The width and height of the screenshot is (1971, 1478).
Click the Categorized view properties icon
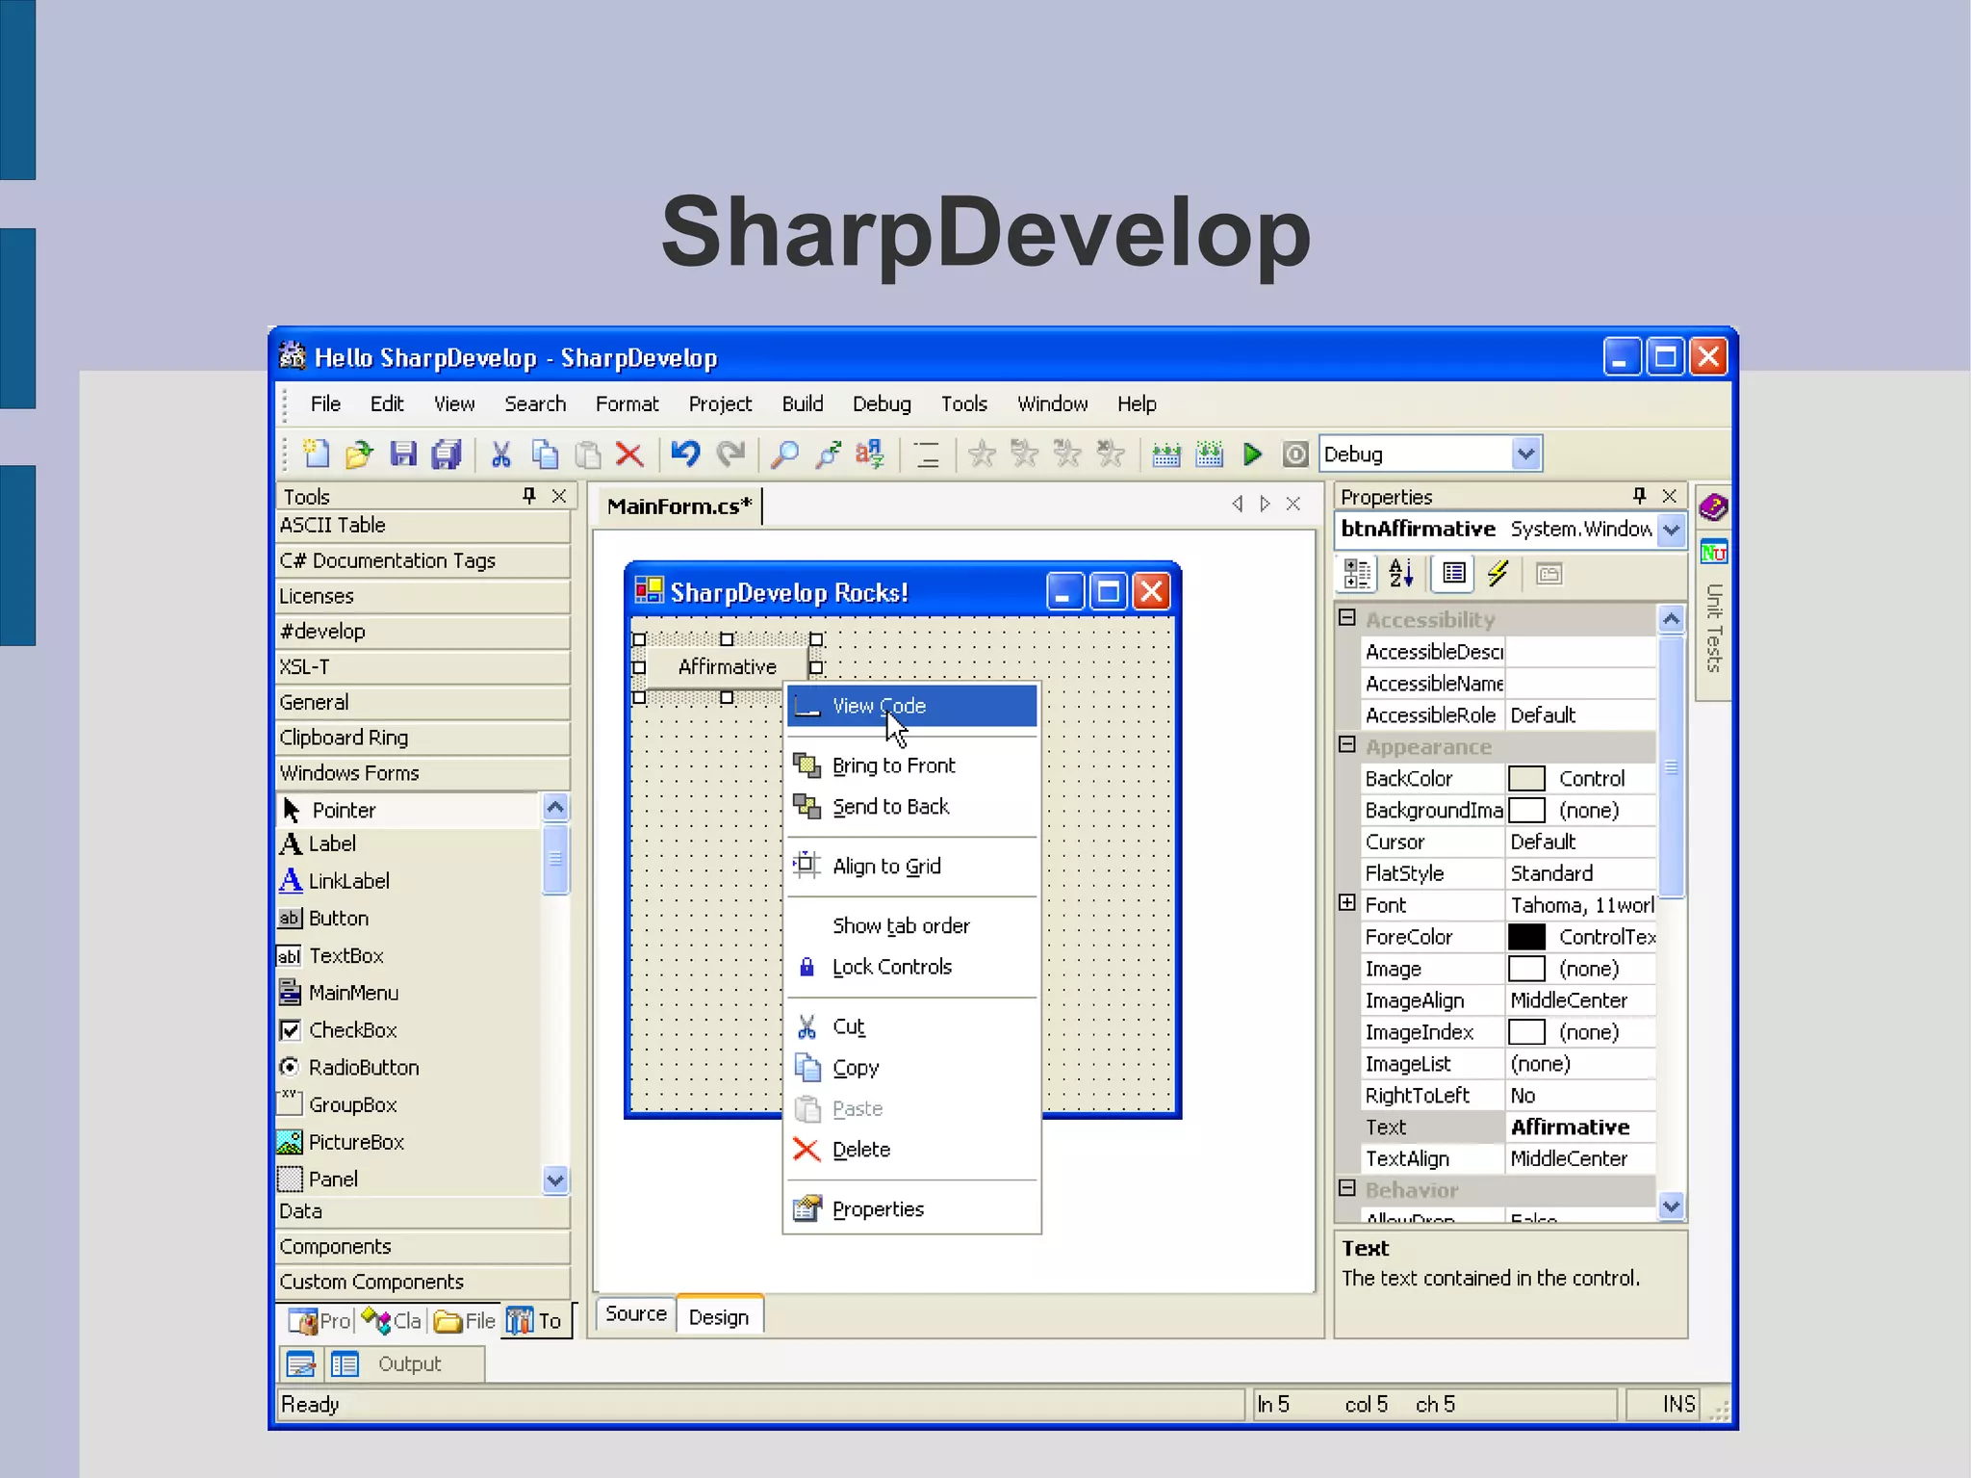pos(1357,574)
